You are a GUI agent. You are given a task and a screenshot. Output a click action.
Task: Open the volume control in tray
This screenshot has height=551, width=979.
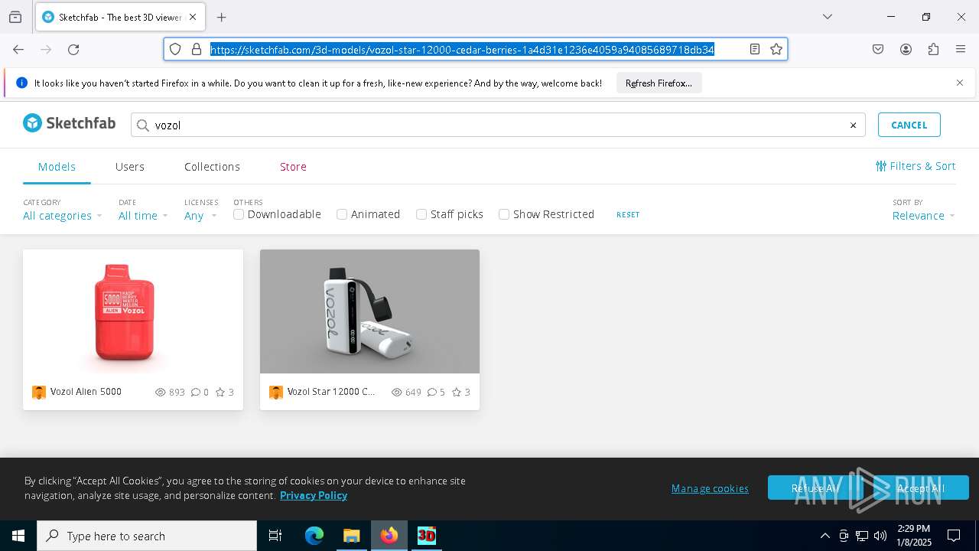(x=880, y=536)
